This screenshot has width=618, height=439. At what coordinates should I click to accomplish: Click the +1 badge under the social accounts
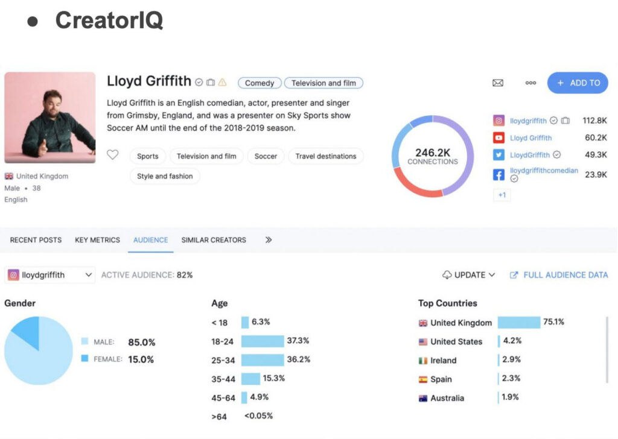click(x=502, y=194)
